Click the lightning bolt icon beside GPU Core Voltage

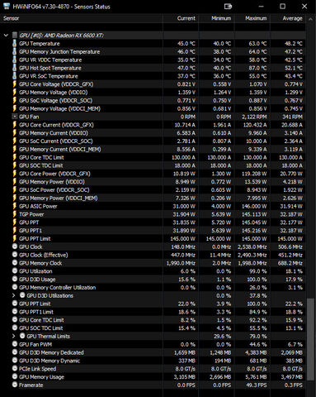(15, 84)
